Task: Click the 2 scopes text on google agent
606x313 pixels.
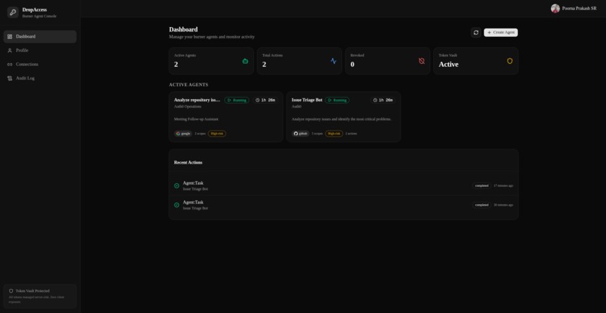Action: pos(200,134)
